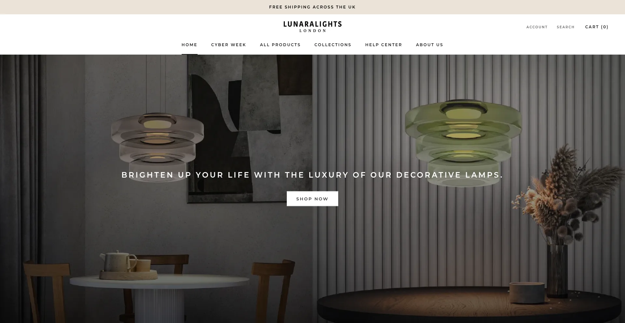Open the All Products menu item
This screenshot has width=625, height=323.
280,45
